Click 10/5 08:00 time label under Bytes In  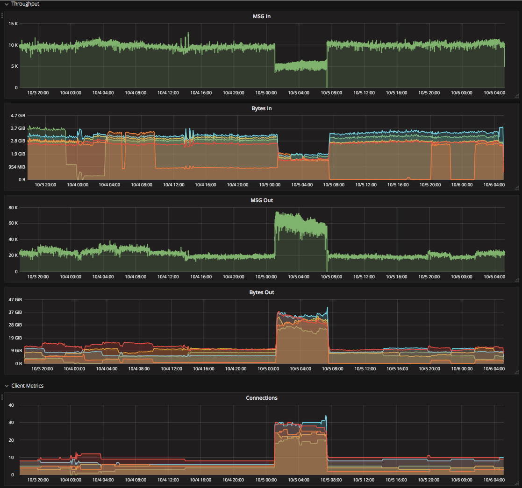(334, 184)
